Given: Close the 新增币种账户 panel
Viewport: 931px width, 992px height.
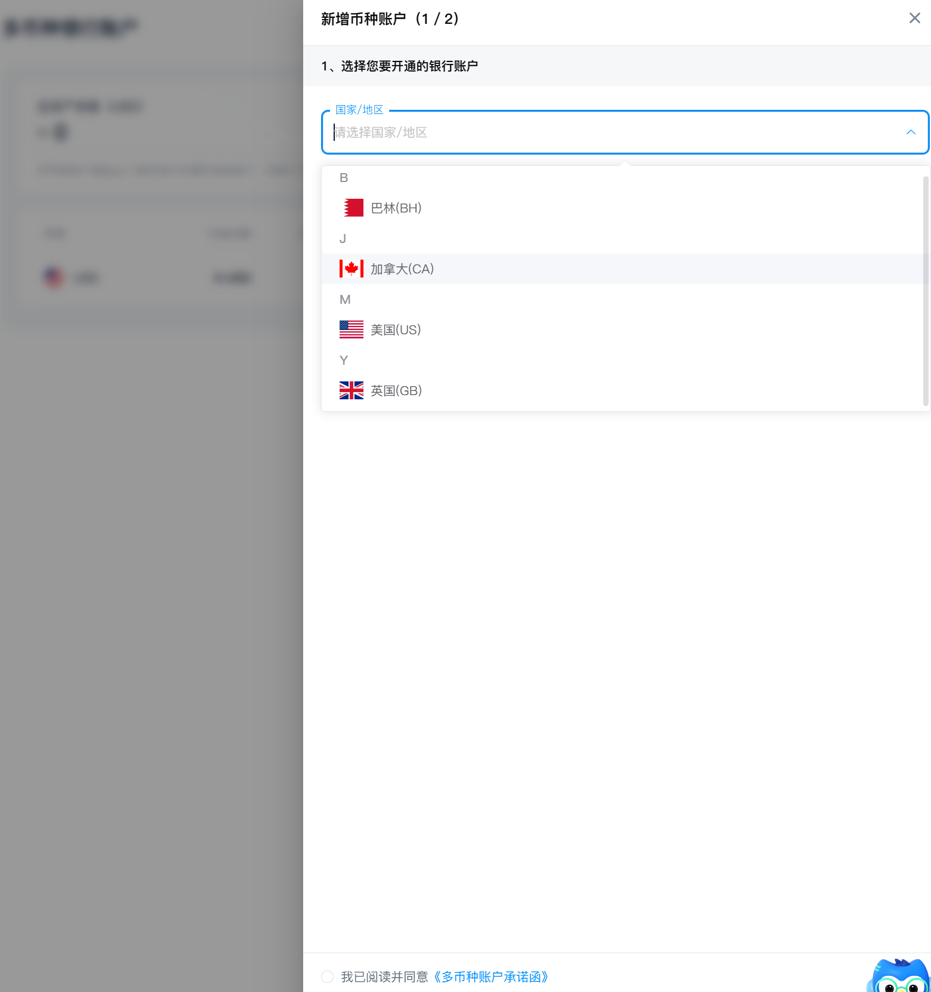Looking at the screenshot, I should tap(914, 19).
